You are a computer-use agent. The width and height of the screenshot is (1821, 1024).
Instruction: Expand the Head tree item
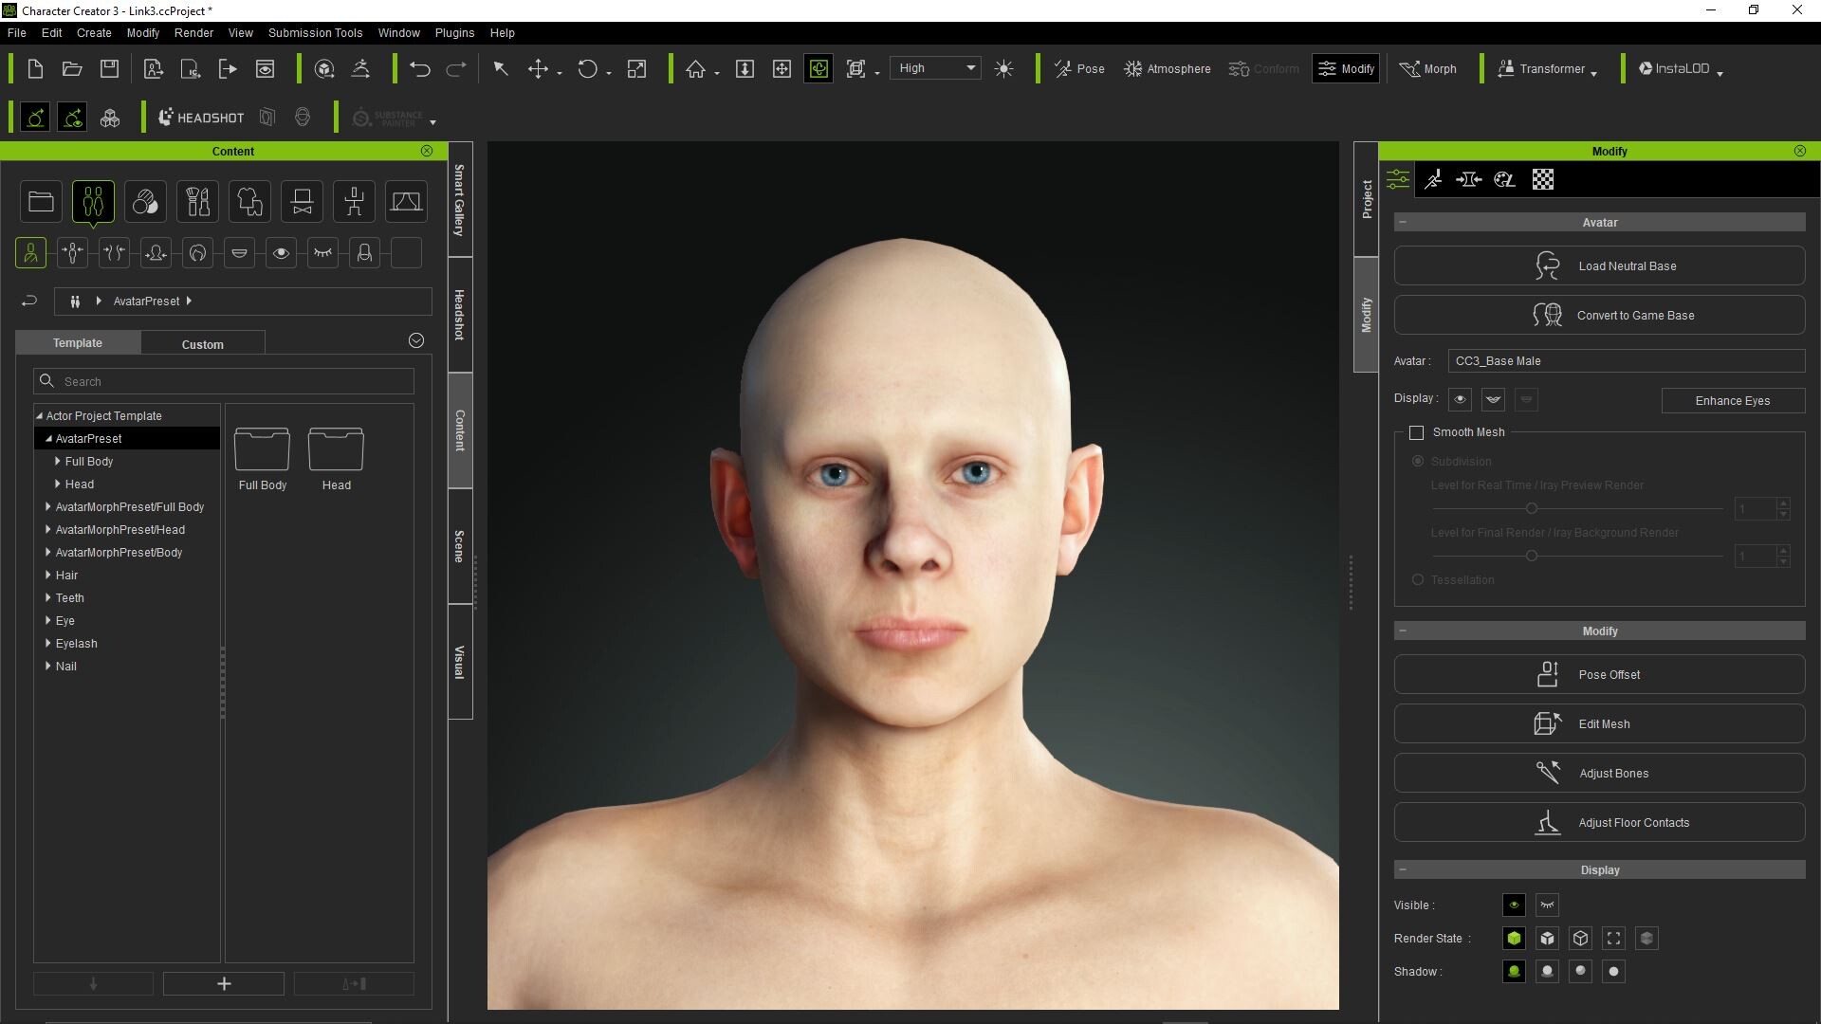pos(58,484)
